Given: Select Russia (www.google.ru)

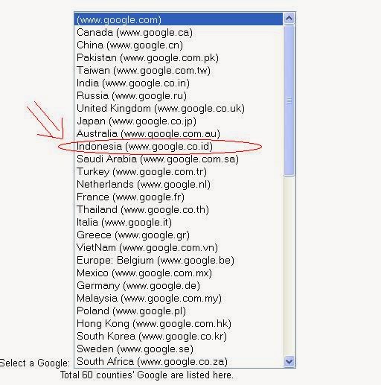Looking at the screenshot, I should tap(179, 95).
